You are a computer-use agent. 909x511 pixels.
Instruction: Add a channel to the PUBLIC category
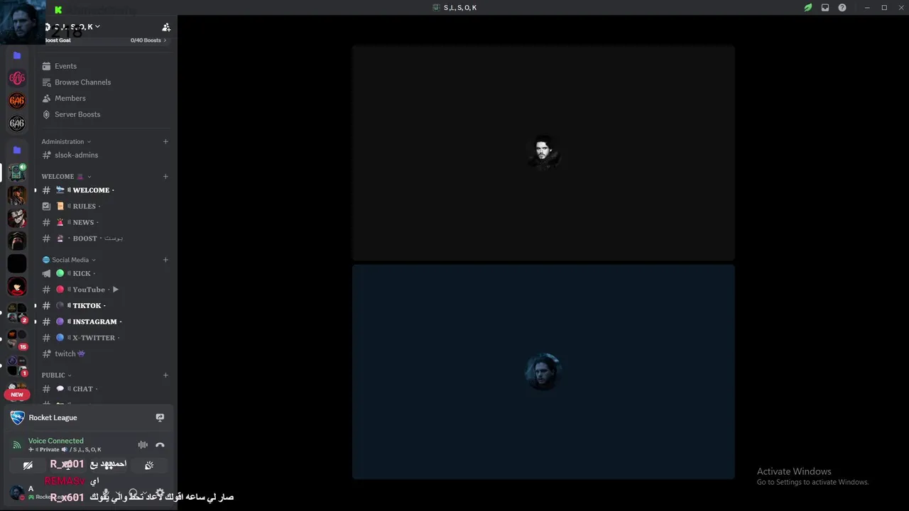(x=165, y=375)
